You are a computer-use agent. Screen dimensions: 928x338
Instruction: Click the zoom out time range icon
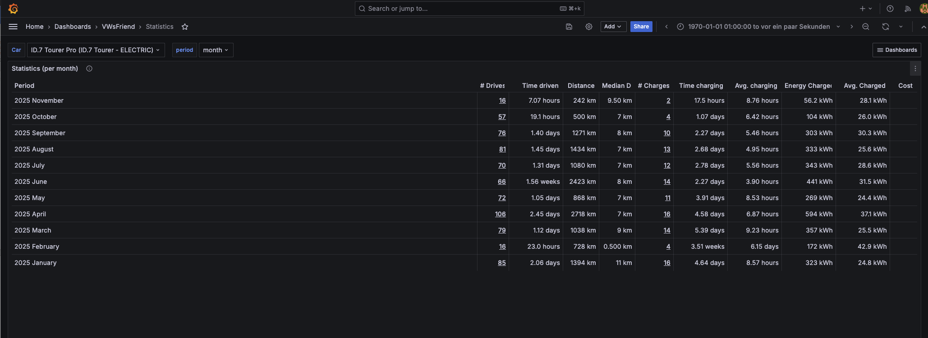[866, 27]
